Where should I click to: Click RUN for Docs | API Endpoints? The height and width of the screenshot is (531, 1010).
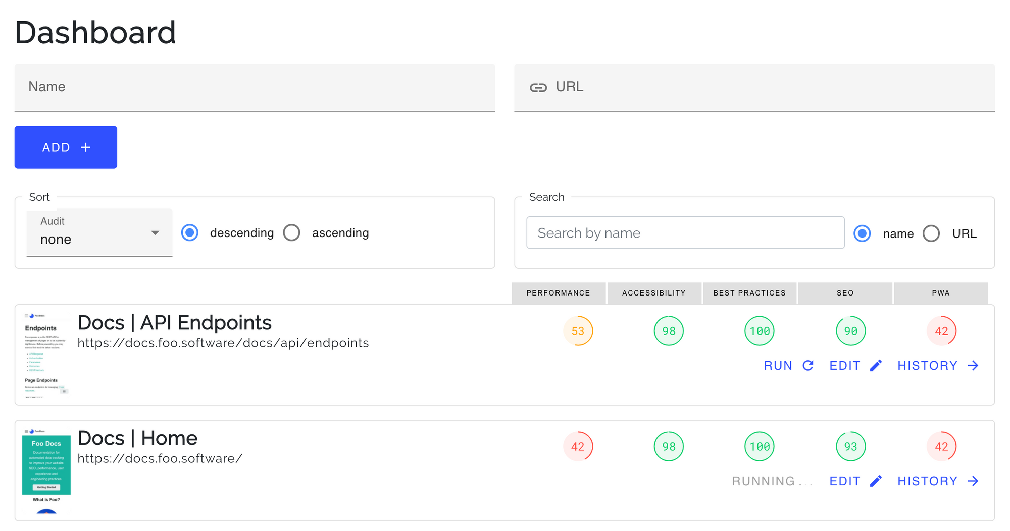click(x=789, y=366)
